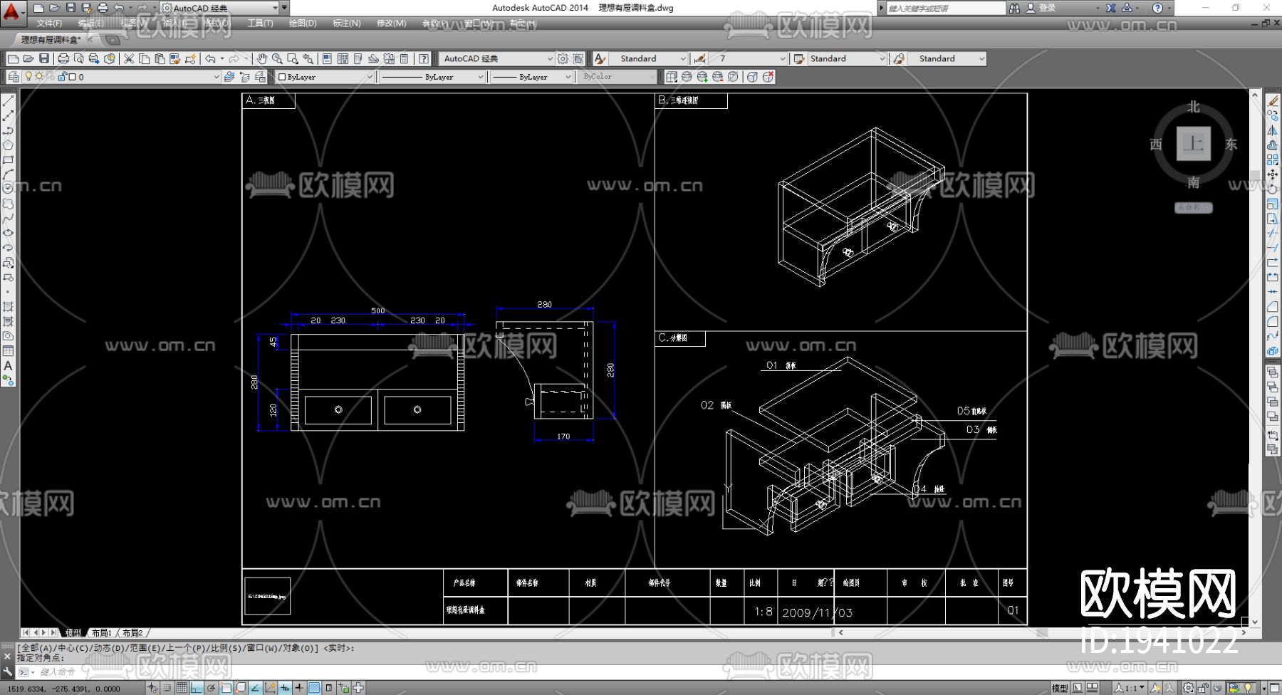Click the Autodesk Exchange X icon
The height and width of the screenshot is (695, 1282).
pos(1111,8)
